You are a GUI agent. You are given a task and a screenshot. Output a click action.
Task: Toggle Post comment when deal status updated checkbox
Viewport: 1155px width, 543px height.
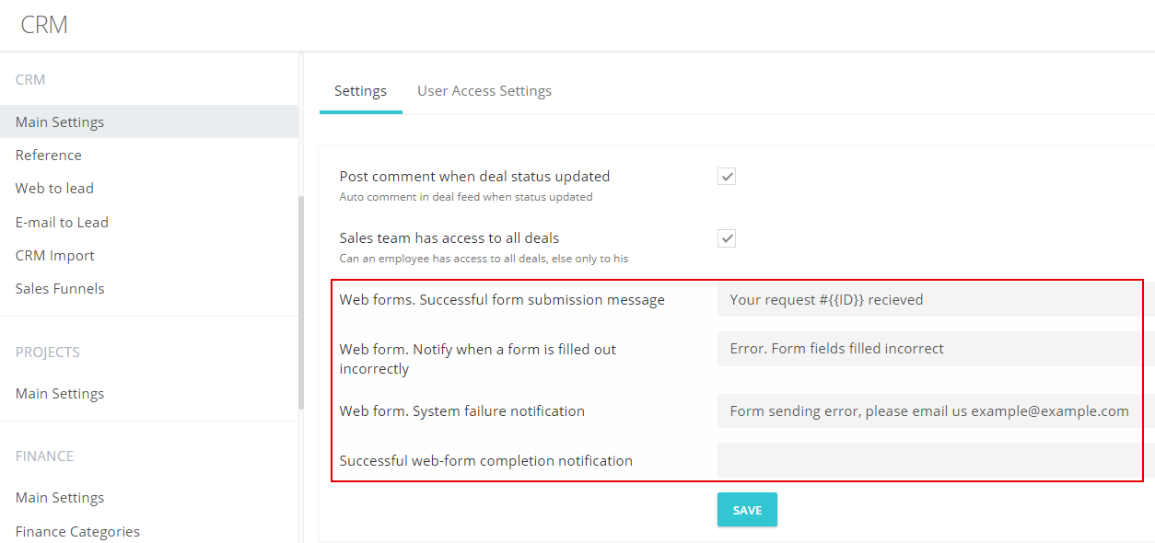click(x=727, y=177)
